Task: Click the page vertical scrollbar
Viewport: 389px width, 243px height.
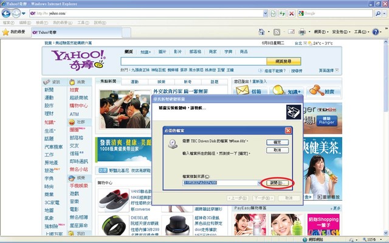Action: point(386,138)
